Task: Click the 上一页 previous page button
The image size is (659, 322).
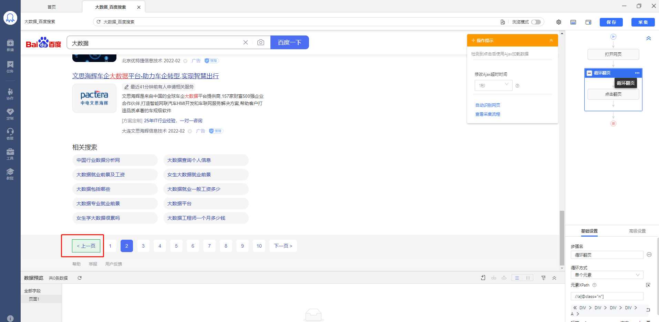Action: [86, 246]
